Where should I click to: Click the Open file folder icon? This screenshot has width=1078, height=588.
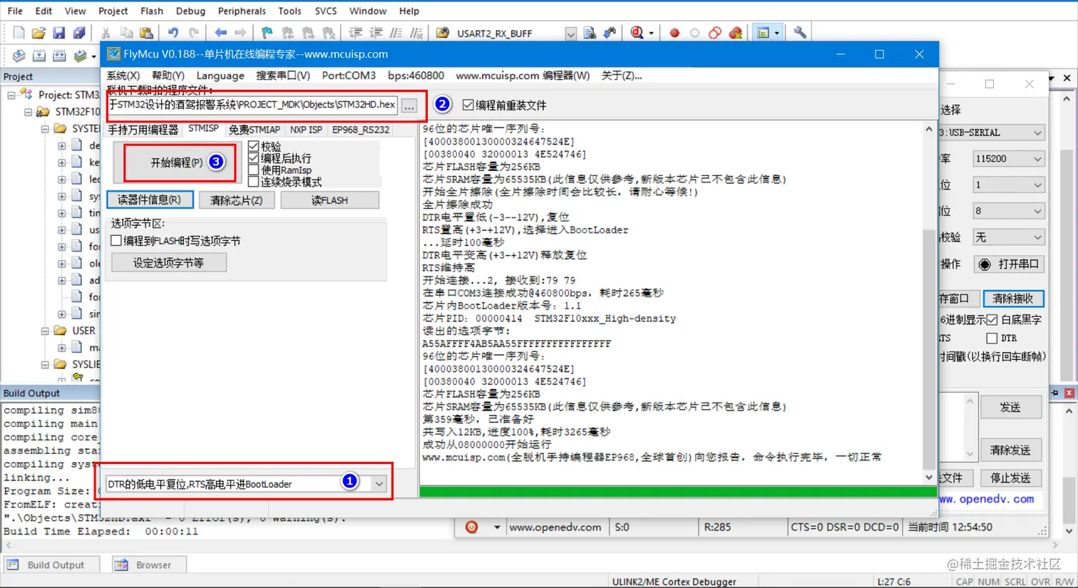click(38, 33)
